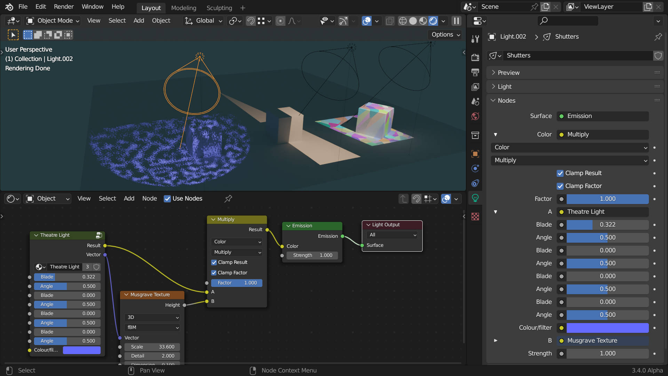The image size is (668, 376).
Task: Switch viewport to wireframe shading
Action: (x=403, y=21)
